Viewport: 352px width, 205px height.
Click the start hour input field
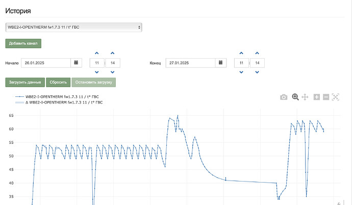(97, 63)
